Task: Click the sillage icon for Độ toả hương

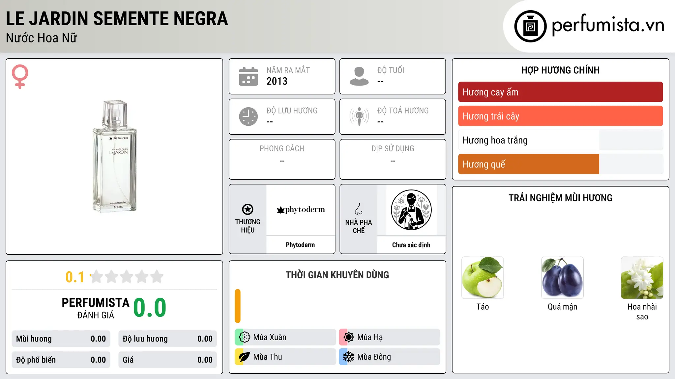Action: (x=359, y=116)
